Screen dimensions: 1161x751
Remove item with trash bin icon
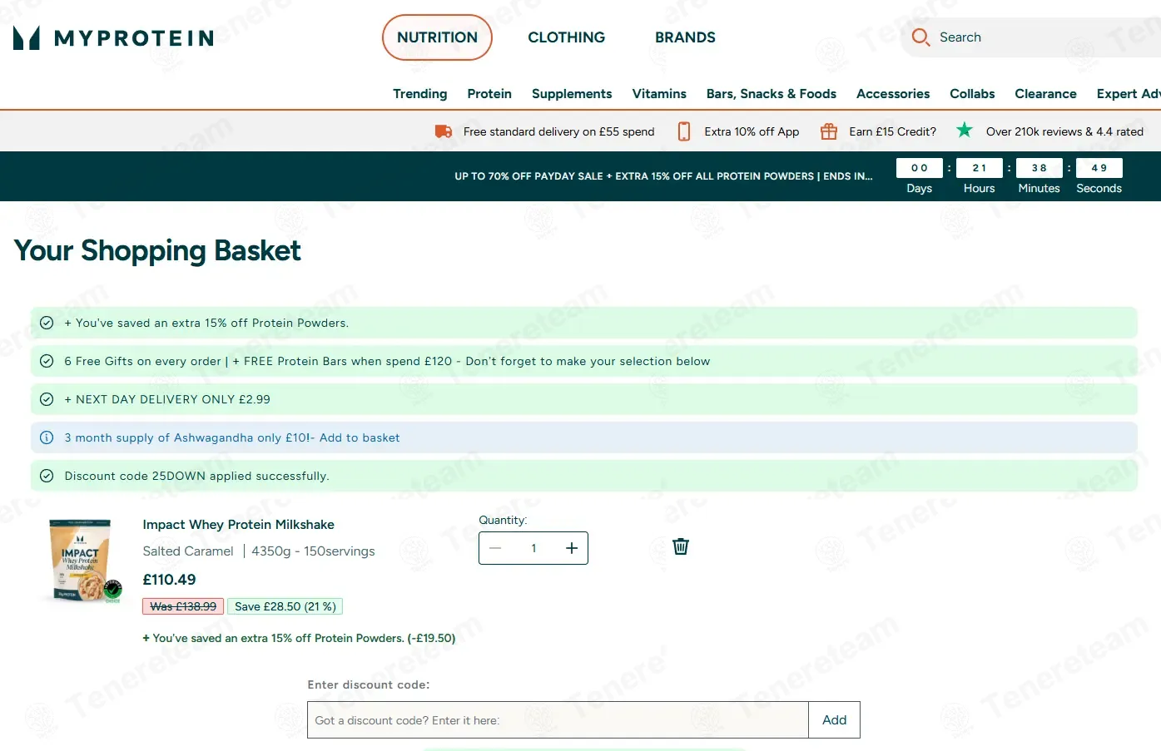click(681, 546)
